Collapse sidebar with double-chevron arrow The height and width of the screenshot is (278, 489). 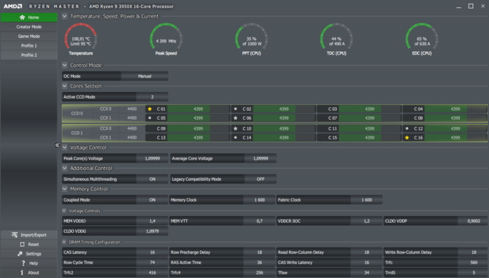57,145
